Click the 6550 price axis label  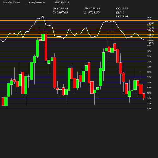coord(149,82)
